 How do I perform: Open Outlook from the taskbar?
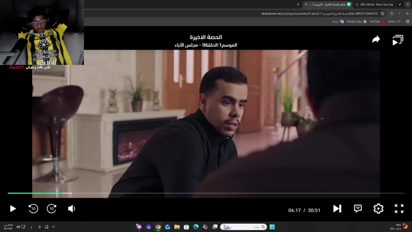(x=167, y=227)
